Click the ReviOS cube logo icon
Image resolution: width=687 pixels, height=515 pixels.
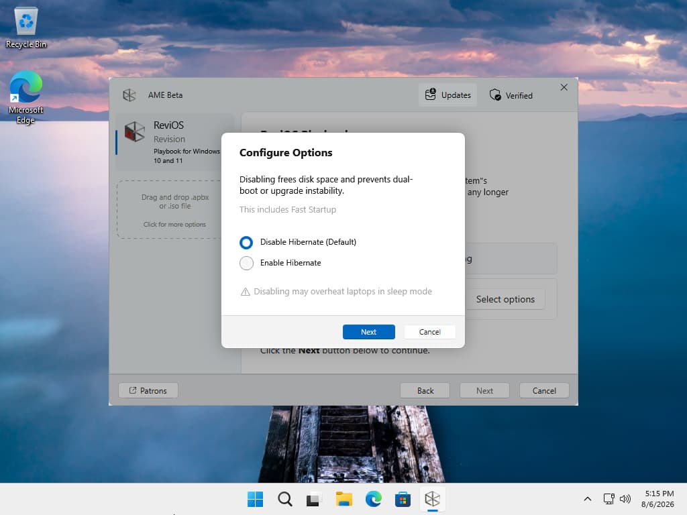click(134, 132)
